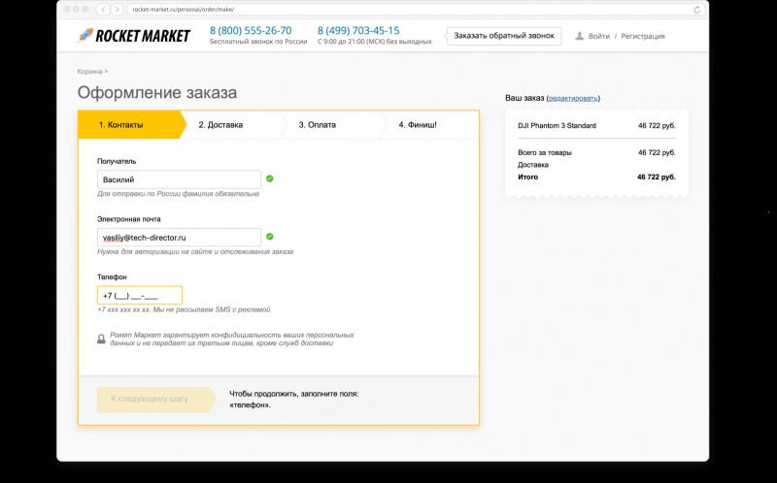777x483 pixels.
Task: Click the user profile silhouette icon
Action: click(x=579, y=36)
